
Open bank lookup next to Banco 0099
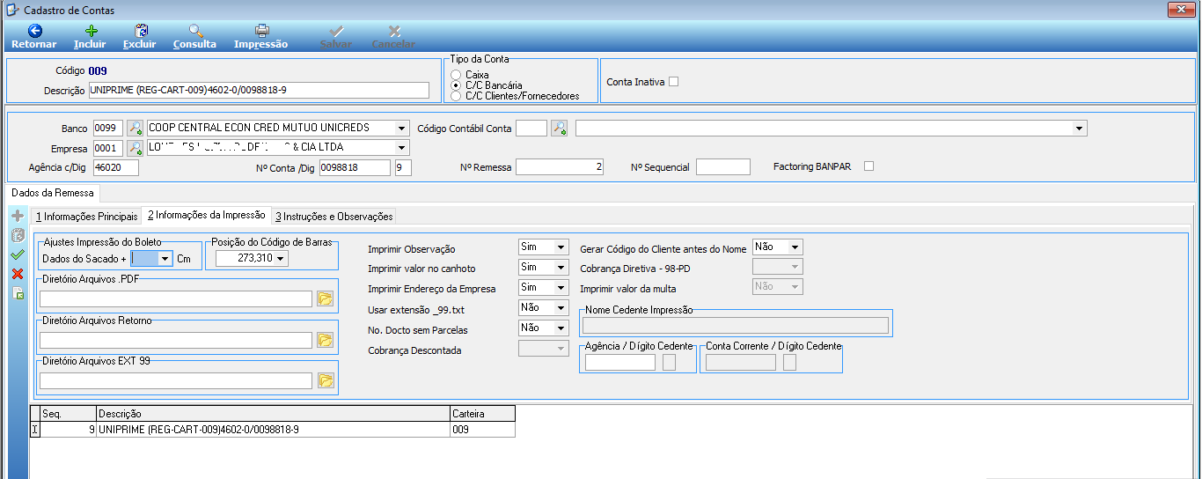click(135, 128)
